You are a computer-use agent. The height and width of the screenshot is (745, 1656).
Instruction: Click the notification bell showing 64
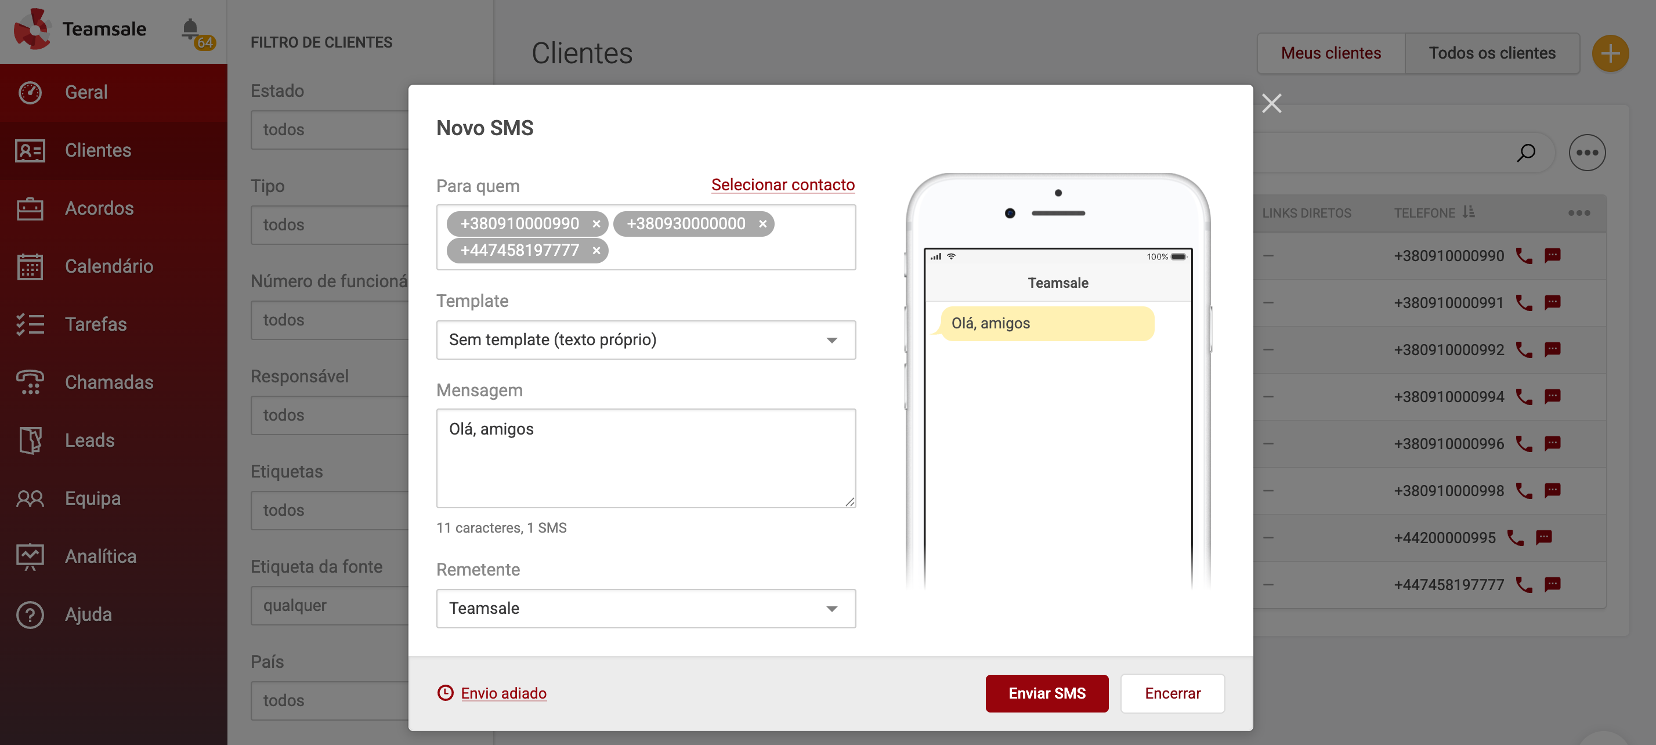coord(191,29)
